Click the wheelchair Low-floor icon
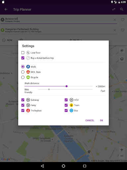Viewport: 127px width, 170px height. click(x=28, y=52)
